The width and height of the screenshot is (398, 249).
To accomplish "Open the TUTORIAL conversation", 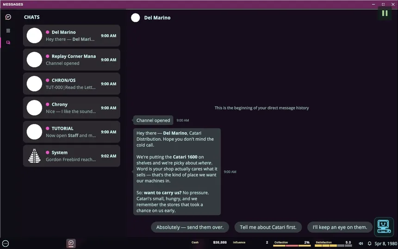I will (x=72, y=132).
